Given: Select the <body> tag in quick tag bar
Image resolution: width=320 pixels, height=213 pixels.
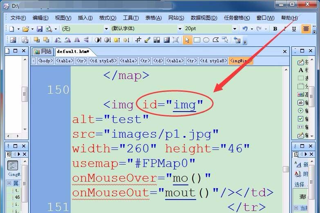Looking at the screenshot, I should tap(45, 61).
